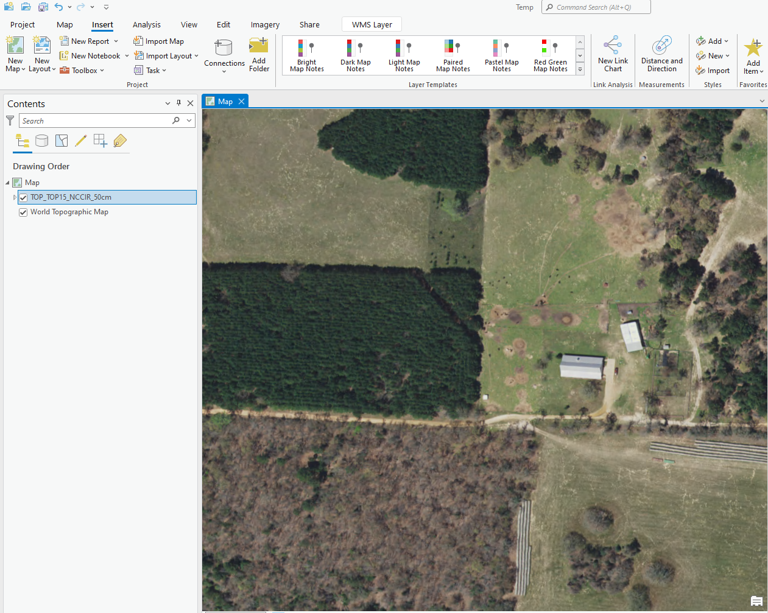Expand the TOP_TOP15_NCCIR_50cm layer
The height and width of the screenshot is (613, 768).
click(15, 197)
